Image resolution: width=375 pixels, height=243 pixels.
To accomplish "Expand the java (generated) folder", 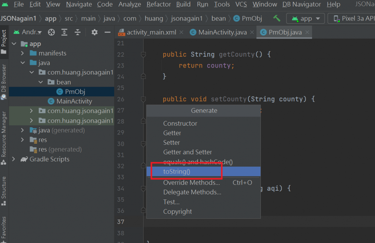I will (22, 130).
